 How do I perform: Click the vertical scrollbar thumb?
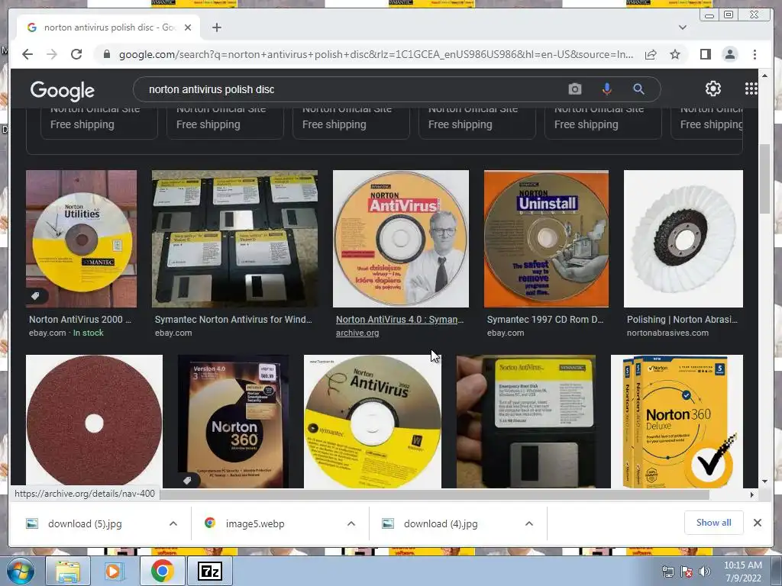click(x=764, y=179)
